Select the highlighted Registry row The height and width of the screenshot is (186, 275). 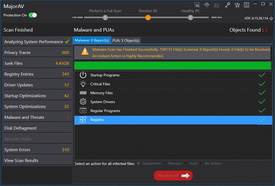(173, 120)
